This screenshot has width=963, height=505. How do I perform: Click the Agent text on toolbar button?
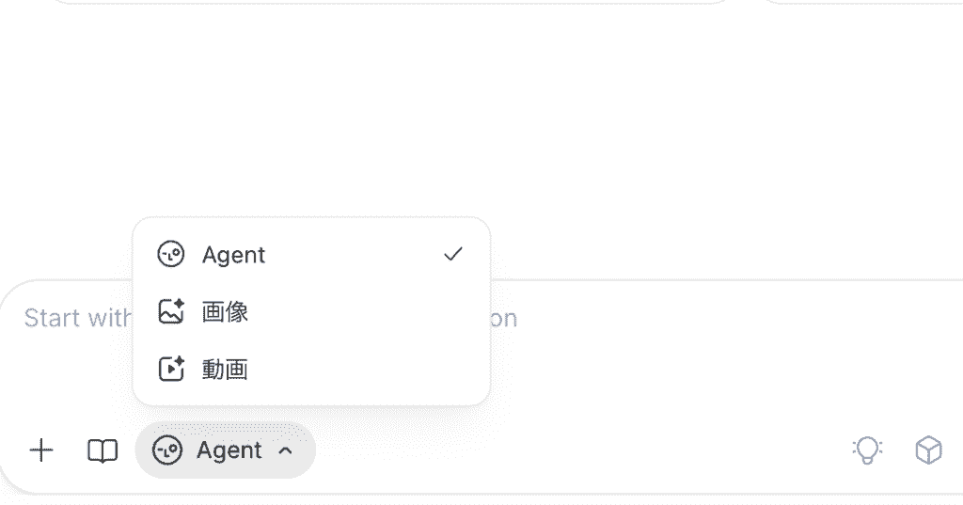tap(229, 451)
